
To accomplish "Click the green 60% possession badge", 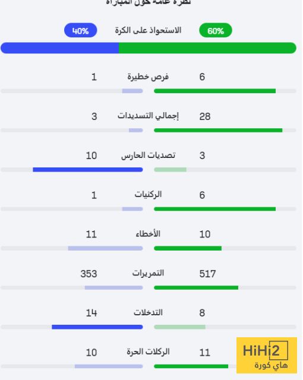I will point(216,30).
